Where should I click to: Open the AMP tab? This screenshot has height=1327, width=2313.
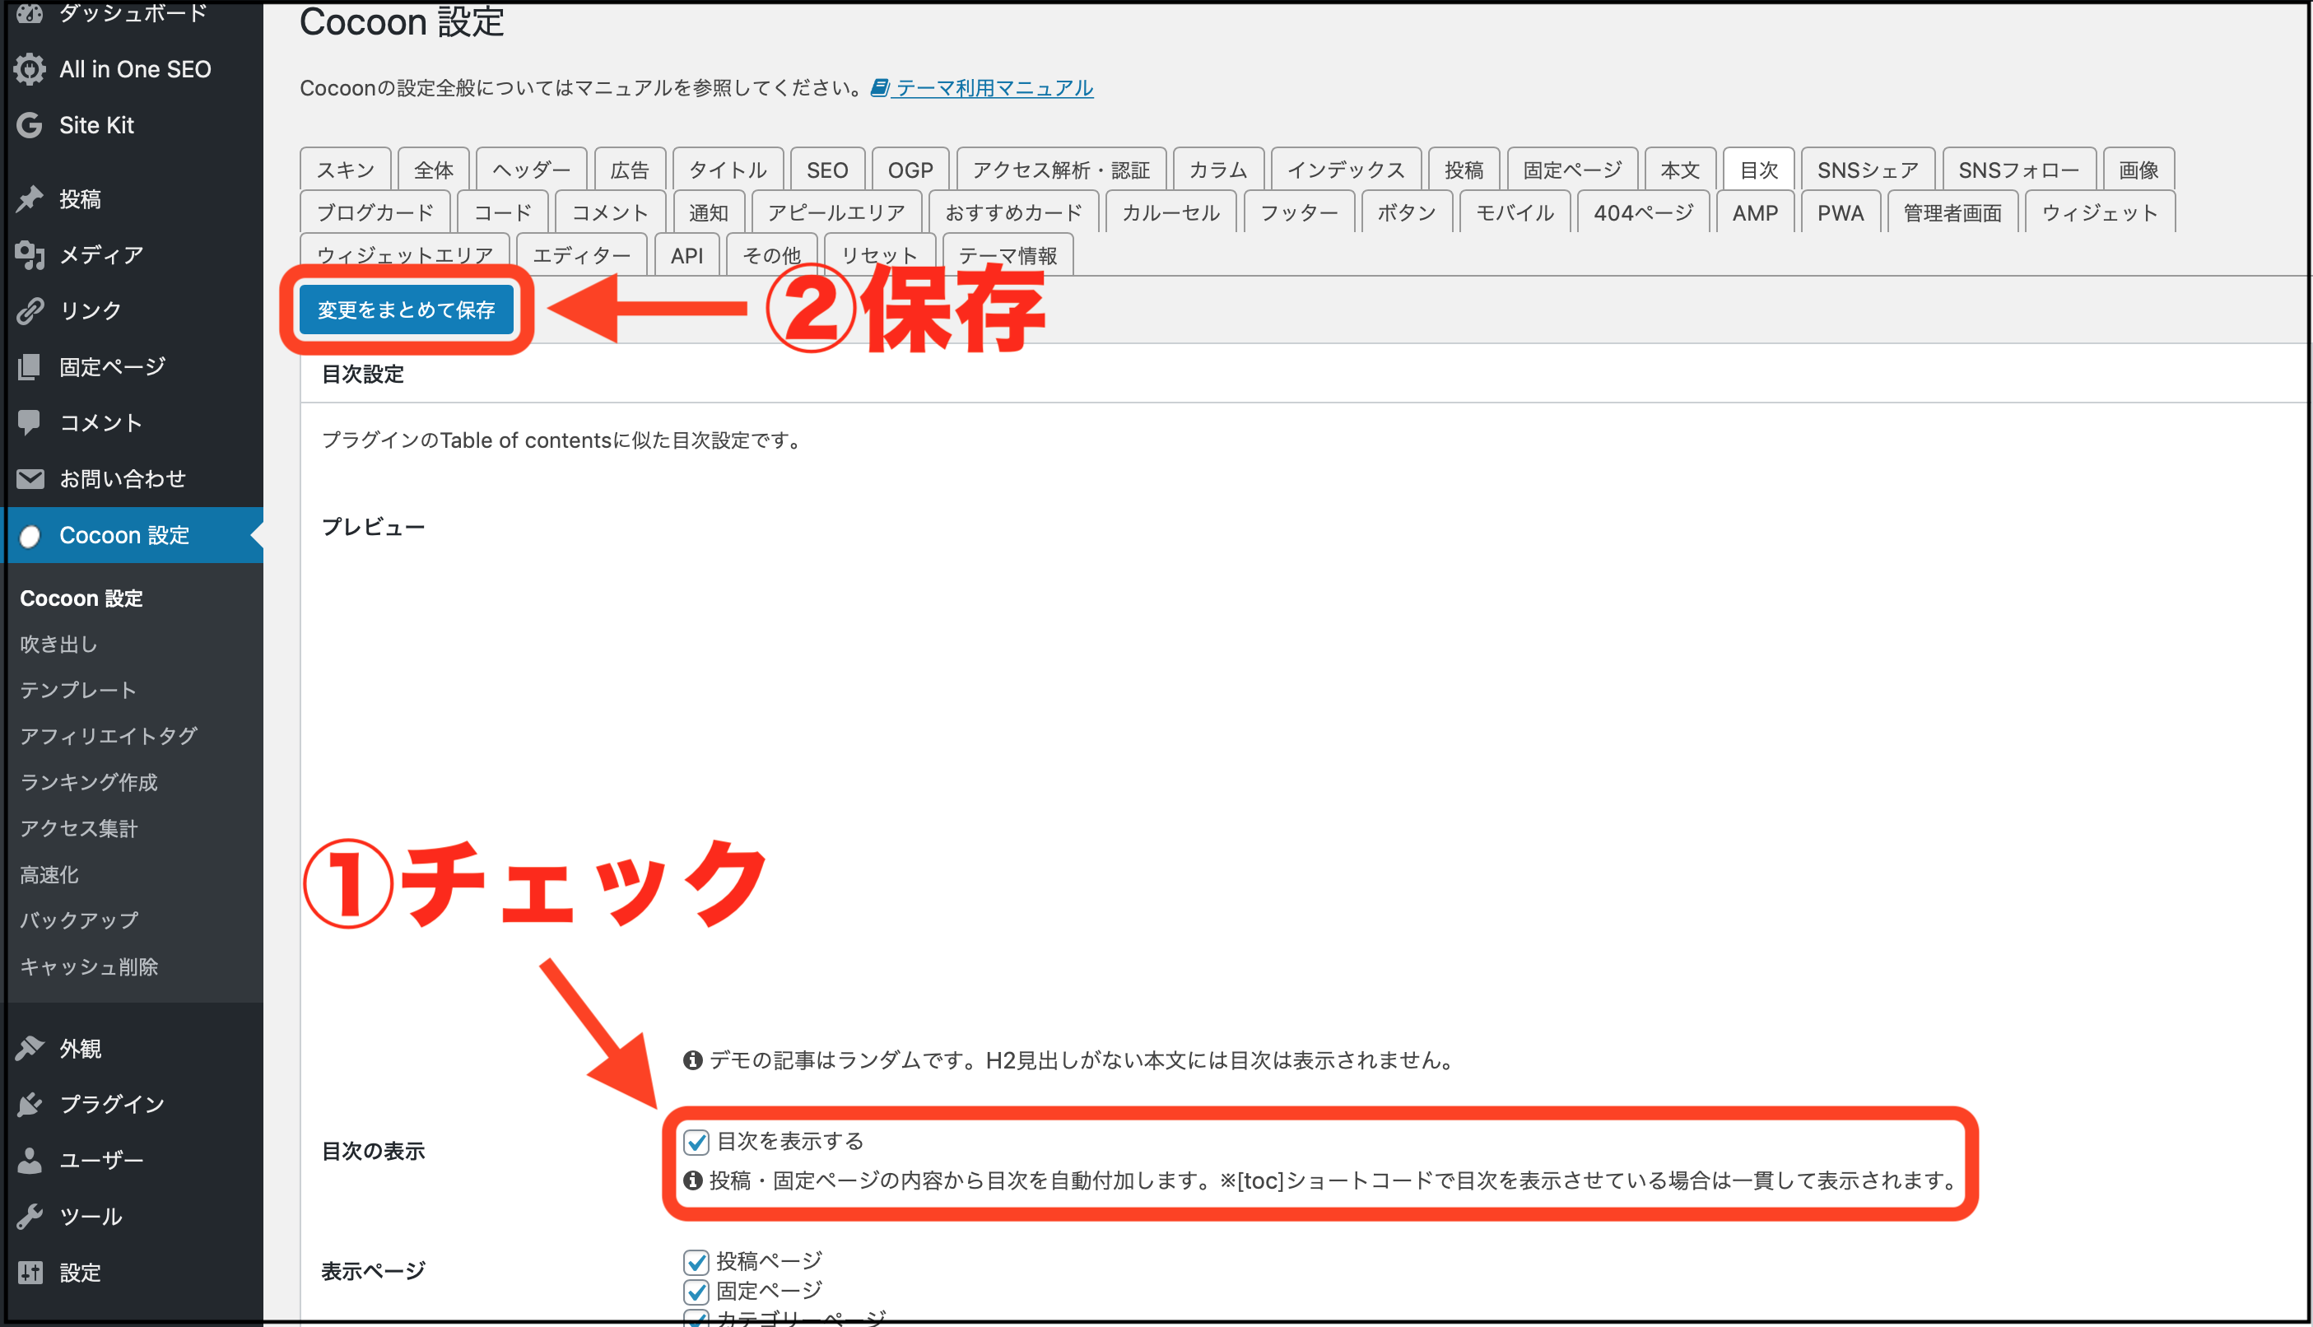click(x=1755, y=212)
